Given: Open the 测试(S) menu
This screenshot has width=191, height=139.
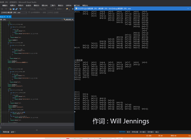Looking at the screenshot, I should tap(61, 6).
